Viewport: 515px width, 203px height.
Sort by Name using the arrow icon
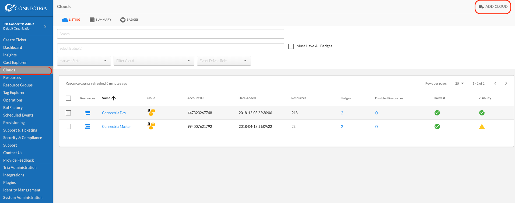114,98
